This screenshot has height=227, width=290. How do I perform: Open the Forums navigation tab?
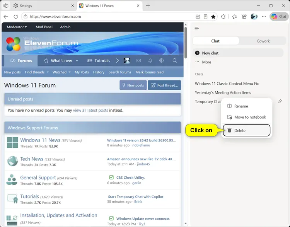[x=21, y=61]
